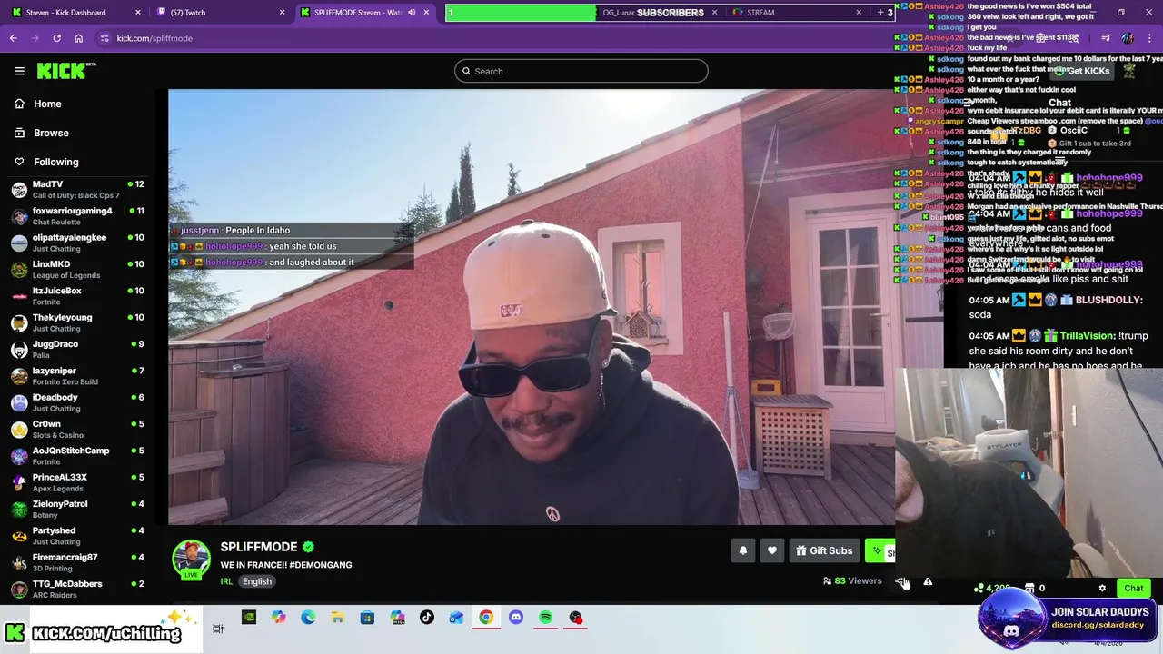Open TTG_McDabbers ARC Raiders channel
1163x654 pixels.
tap(77, 589)
